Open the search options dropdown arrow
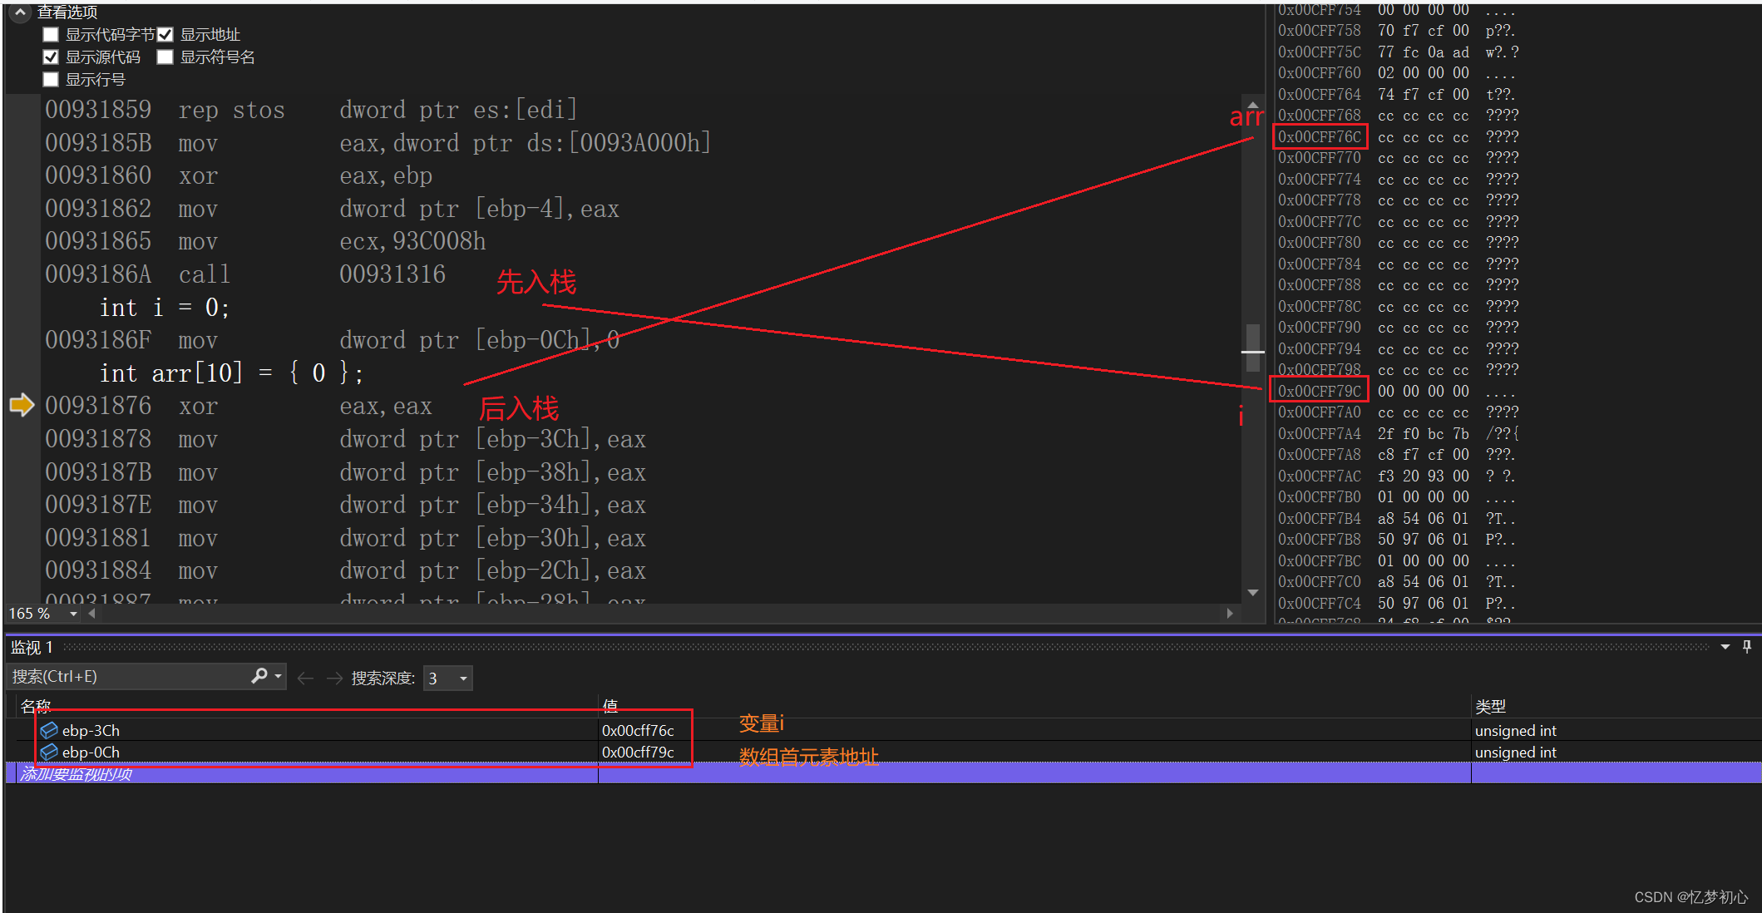Viewport: 1762px width, 913px height. tap(279, 677)
